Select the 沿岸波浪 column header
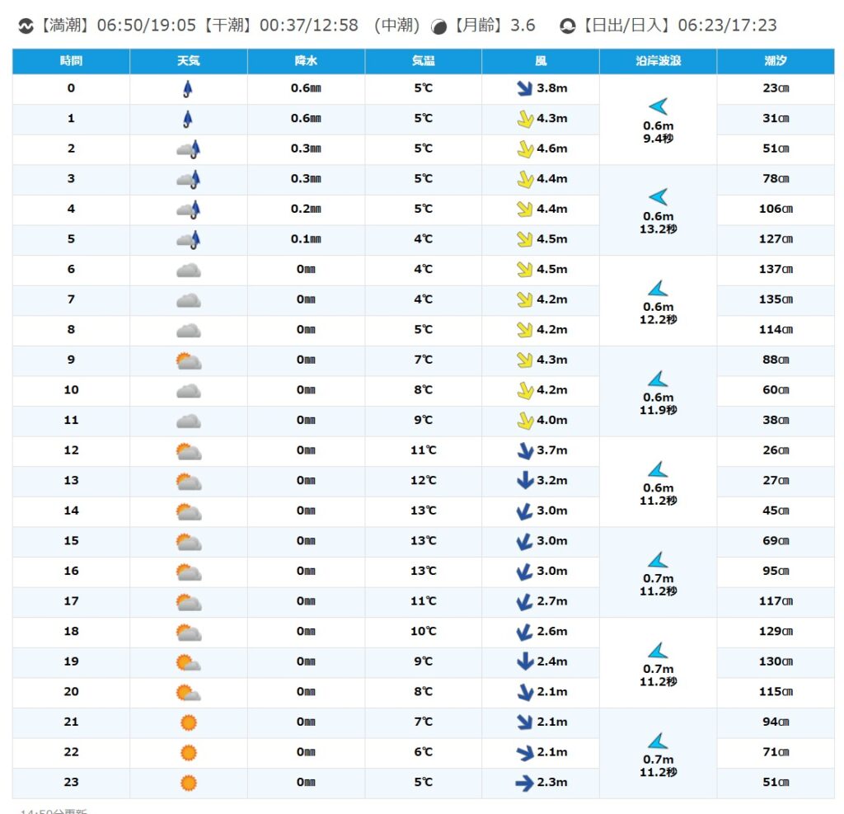844x814 pixels. (658, 62)
